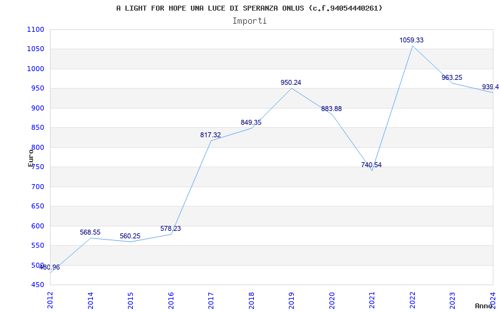Click x-axis year 2021

tap(372, 300)
